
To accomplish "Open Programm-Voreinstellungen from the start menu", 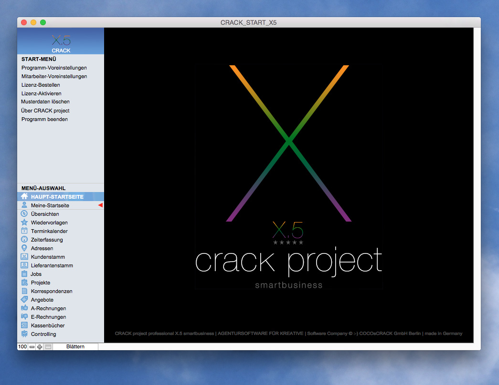I will [x=54, y=68].
